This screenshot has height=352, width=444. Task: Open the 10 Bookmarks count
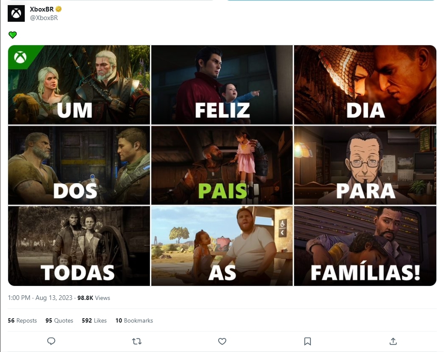point(134,320)
